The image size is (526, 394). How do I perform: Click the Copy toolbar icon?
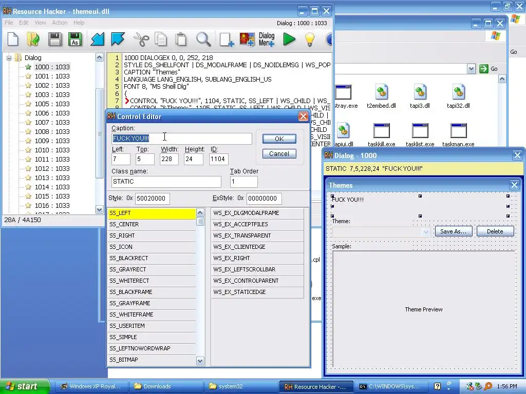[161, 39]
